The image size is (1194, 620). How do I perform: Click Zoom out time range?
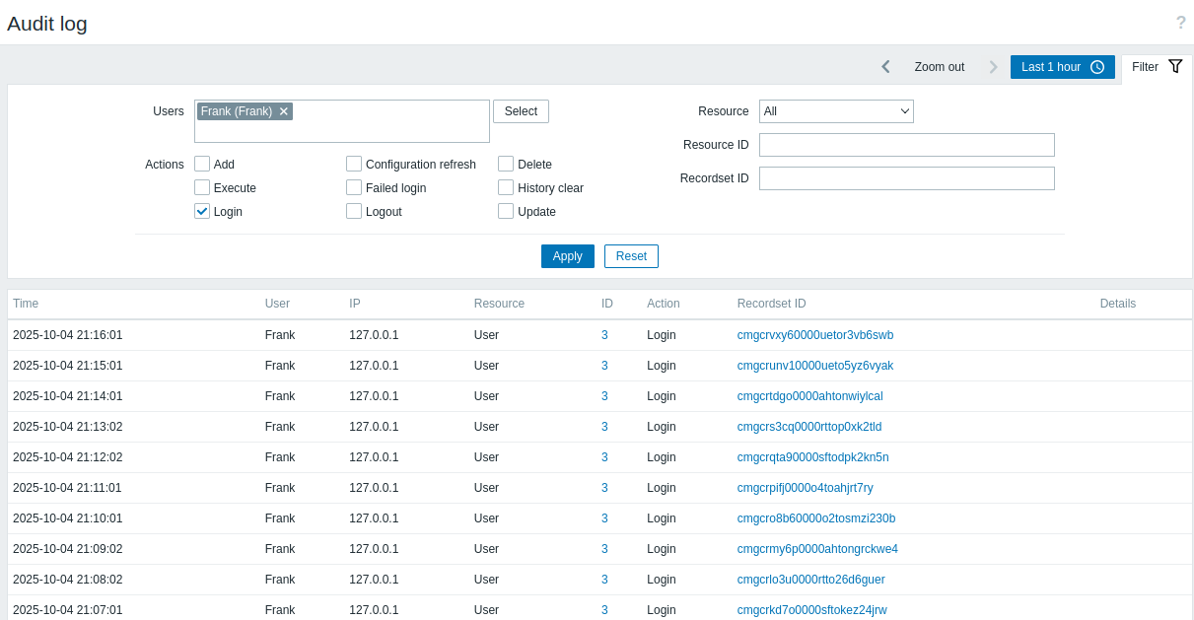tap(939, 67)
